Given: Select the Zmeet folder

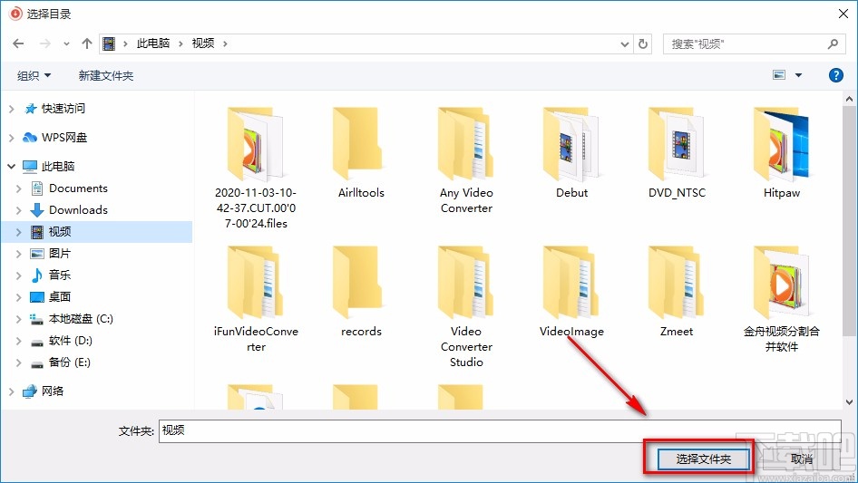Looking at the screenshot, I should pyautogui.click(x=677, y=292).
